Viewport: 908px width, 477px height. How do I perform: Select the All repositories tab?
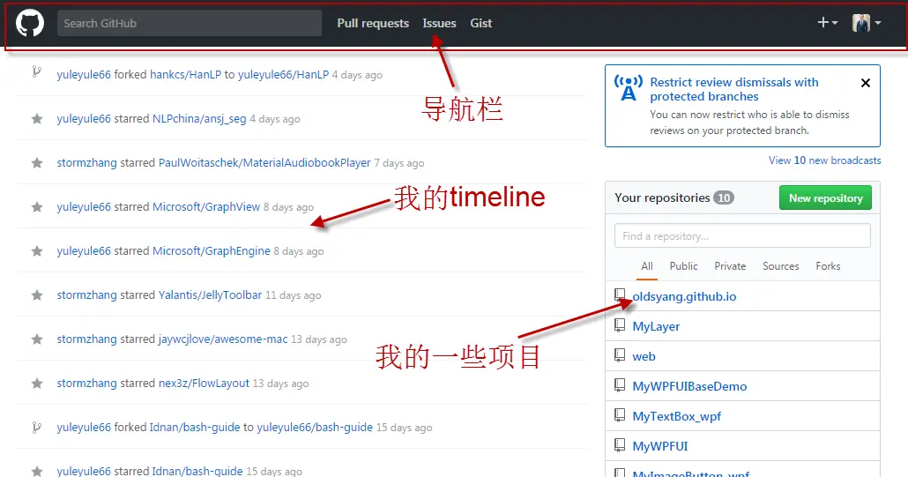tap(647, 266)
